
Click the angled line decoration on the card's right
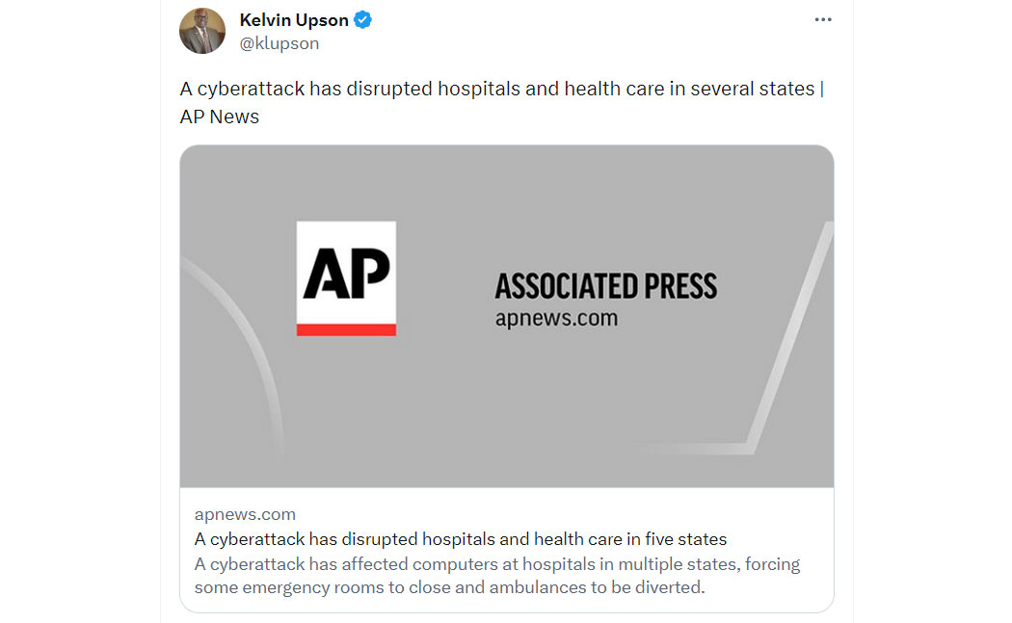[x=775, y=349]
